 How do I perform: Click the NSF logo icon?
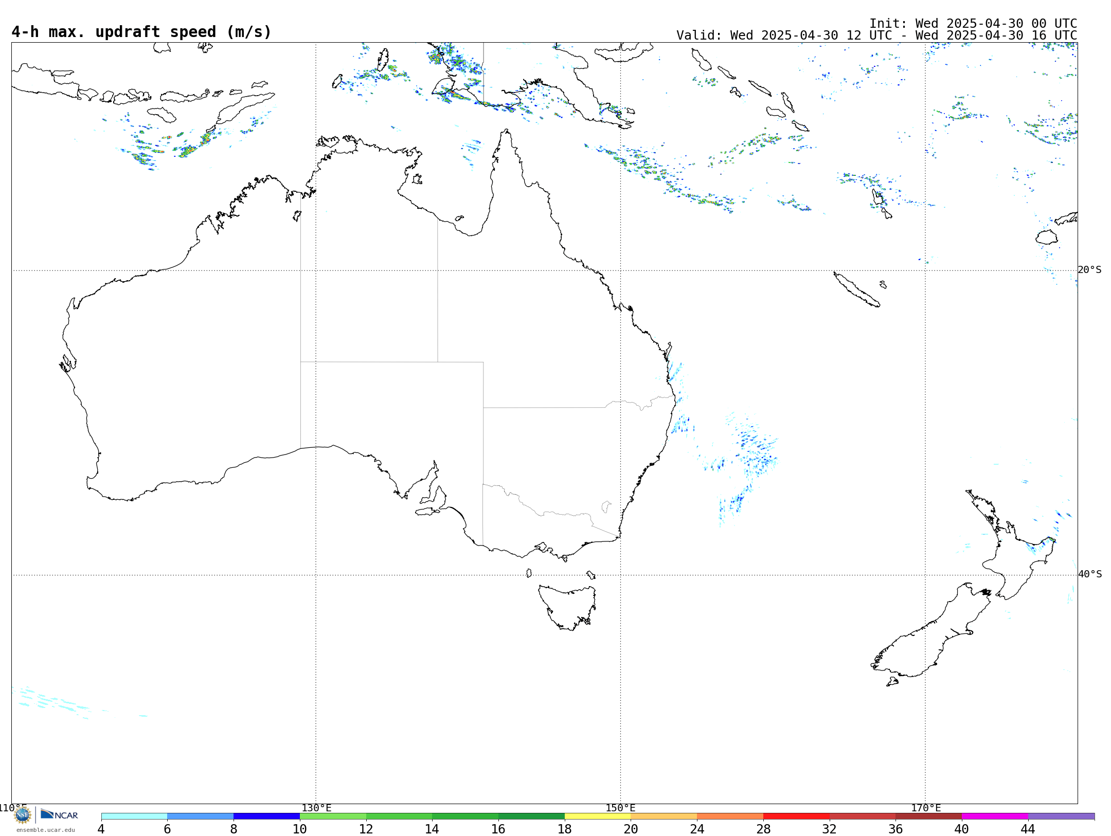pos(23,815)
